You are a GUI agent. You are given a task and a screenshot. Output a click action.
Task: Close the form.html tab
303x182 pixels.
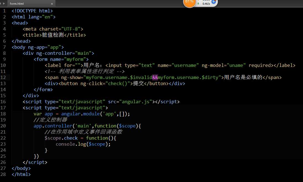pyautogui.click(x=52, y=4)
